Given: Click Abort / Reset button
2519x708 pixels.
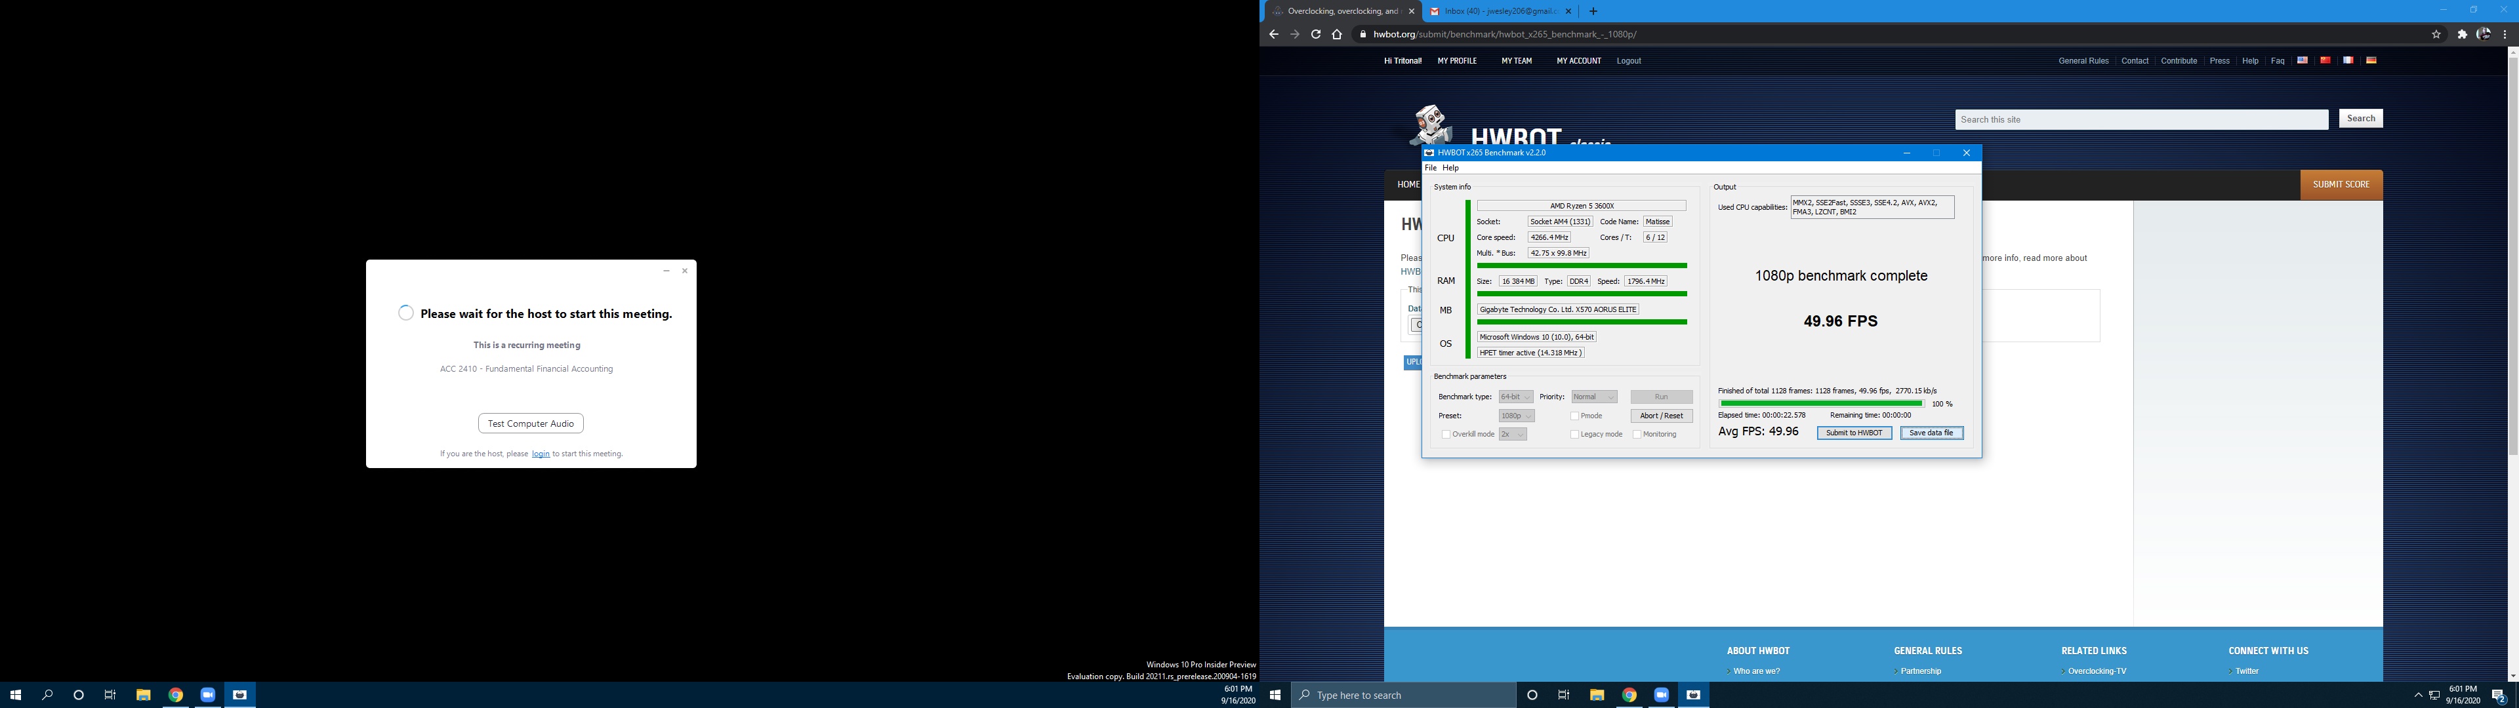Looking at the screenshot, I should pos(1662,416).
